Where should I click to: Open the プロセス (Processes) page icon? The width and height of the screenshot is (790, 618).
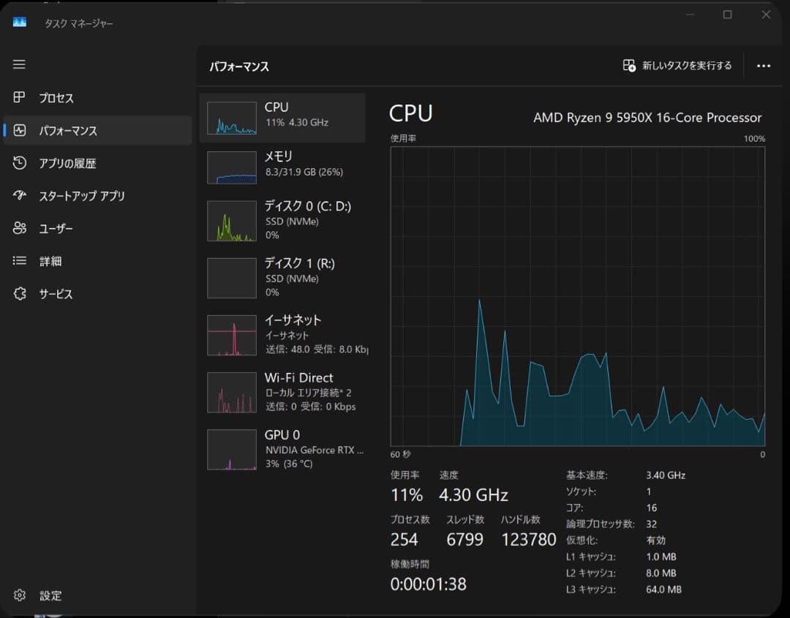click(x=20, y=97)
